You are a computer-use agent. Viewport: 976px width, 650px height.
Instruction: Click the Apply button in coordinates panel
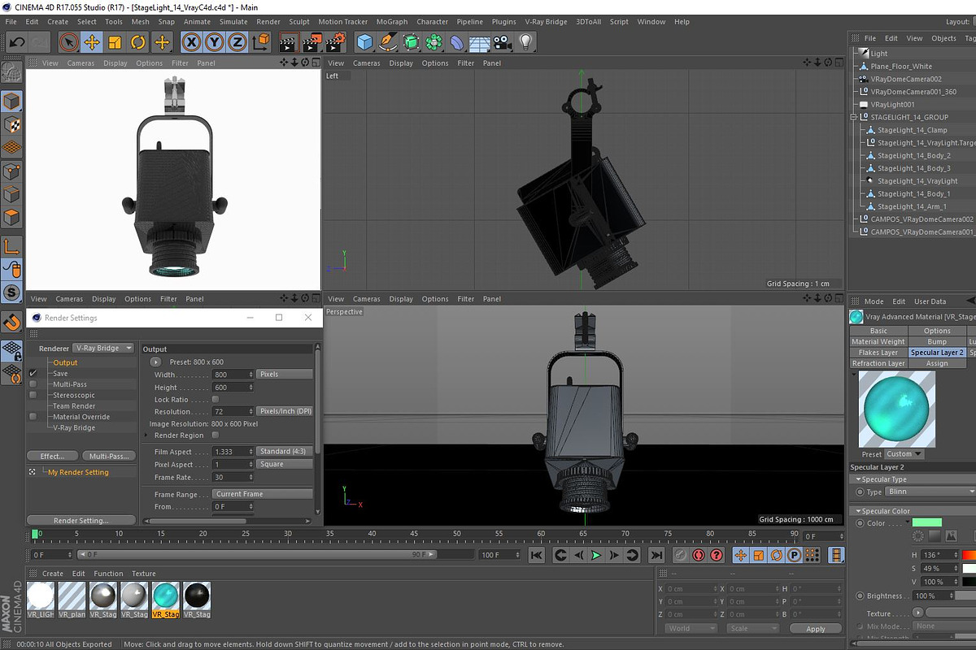[816, 629]
